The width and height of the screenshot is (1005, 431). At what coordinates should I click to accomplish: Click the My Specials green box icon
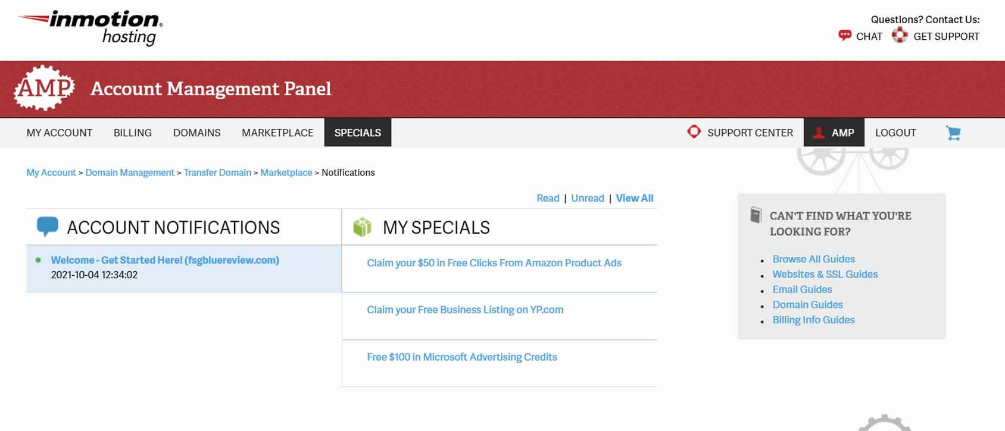pos(362,226)
